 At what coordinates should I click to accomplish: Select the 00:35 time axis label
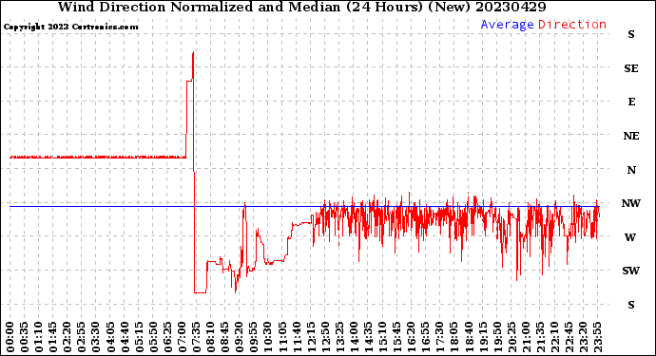click(25, 337)
